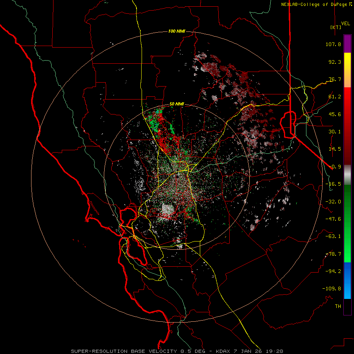Click the 100 NMI range ring label
Viewport: 354px width, 354px height.
(x=177, y=31)
